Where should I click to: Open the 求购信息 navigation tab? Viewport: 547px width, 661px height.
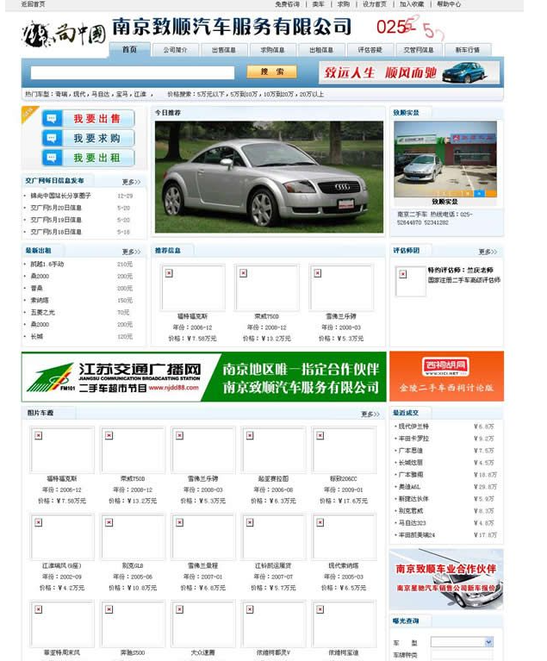click(272, 50)
